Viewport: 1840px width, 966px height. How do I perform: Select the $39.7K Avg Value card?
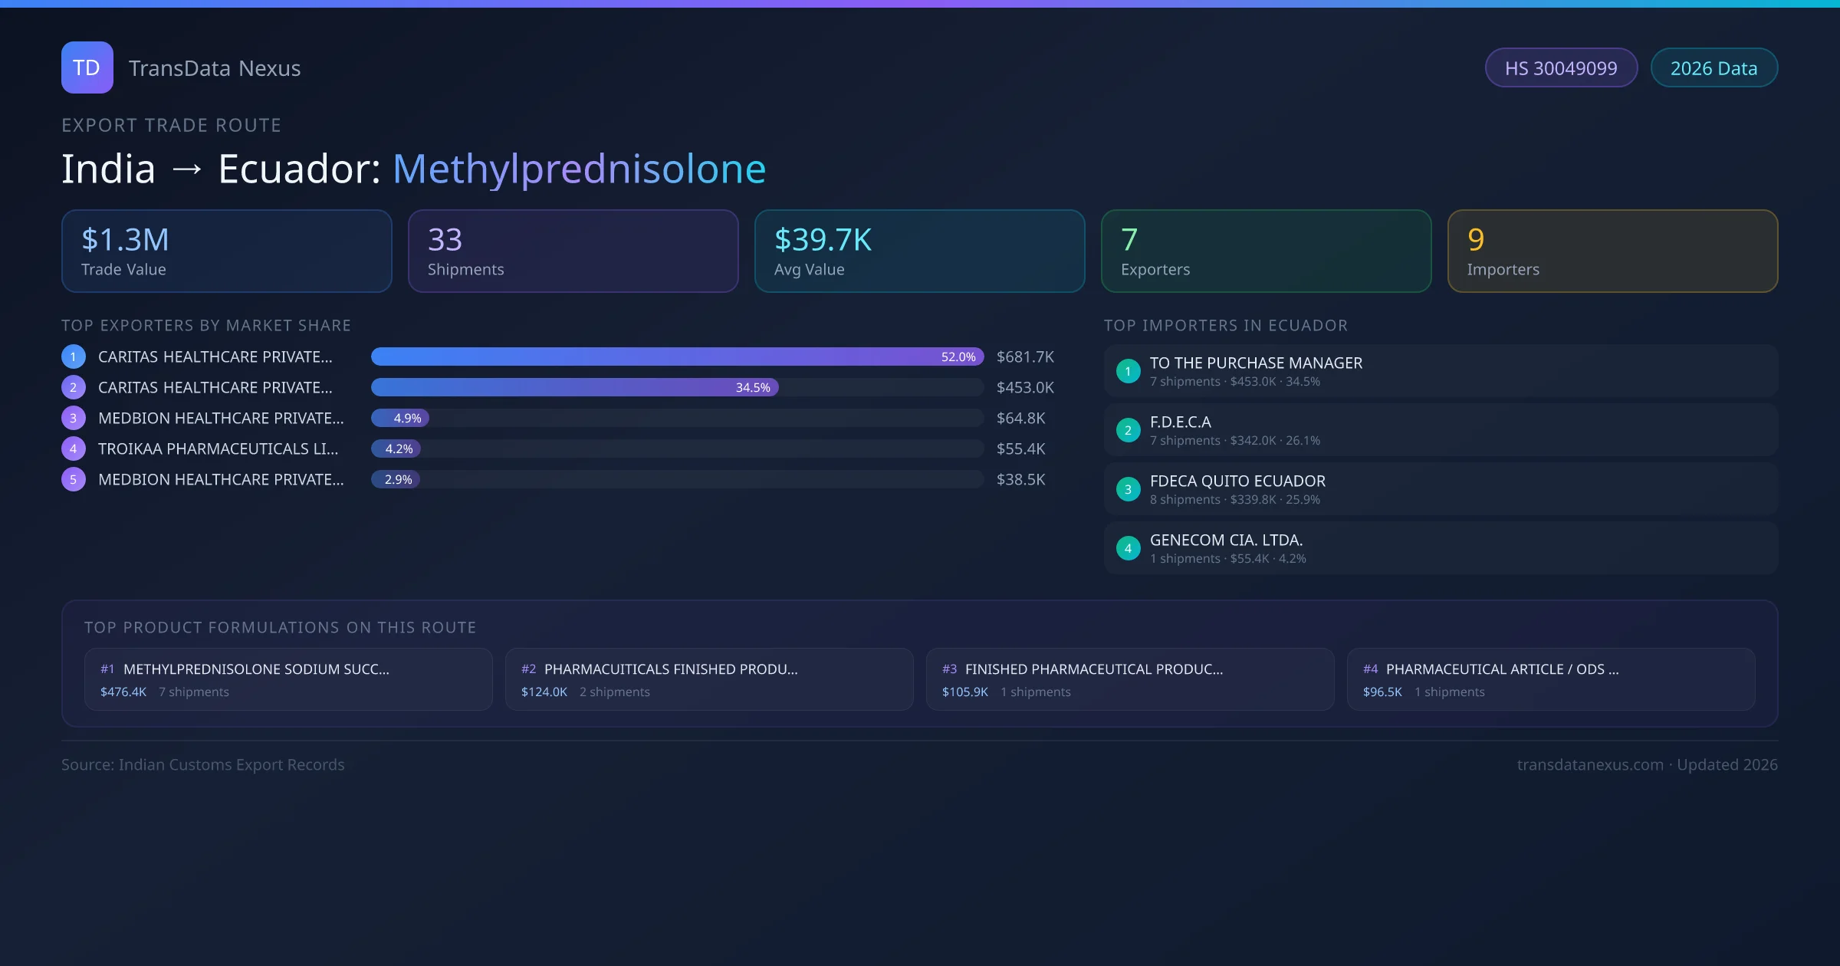tap(919, 251)
